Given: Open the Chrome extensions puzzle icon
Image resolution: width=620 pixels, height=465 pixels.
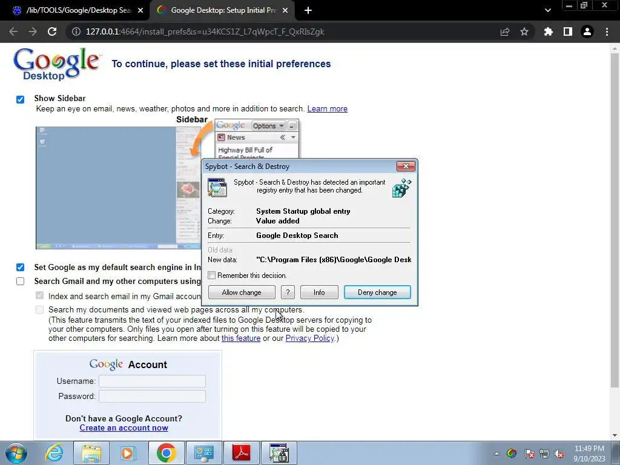Looking at the screenshot, I should pyautogui.click(x=549, y=31).
